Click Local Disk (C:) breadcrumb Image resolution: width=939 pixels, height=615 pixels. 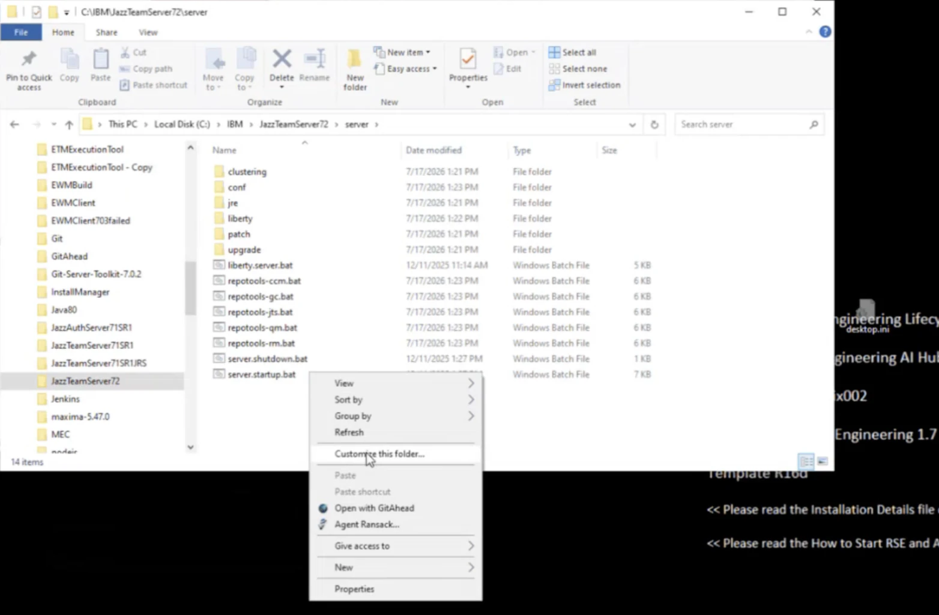click(182, 124)
